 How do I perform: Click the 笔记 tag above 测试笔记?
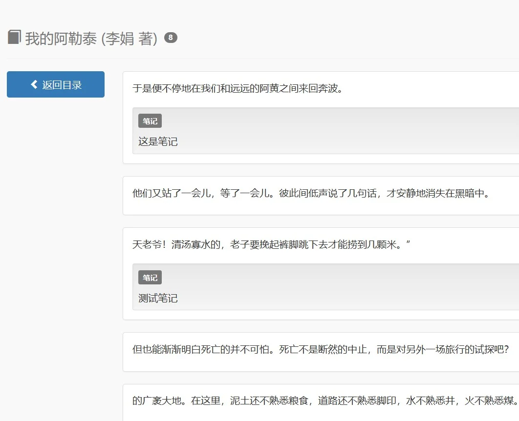point(150,277)
